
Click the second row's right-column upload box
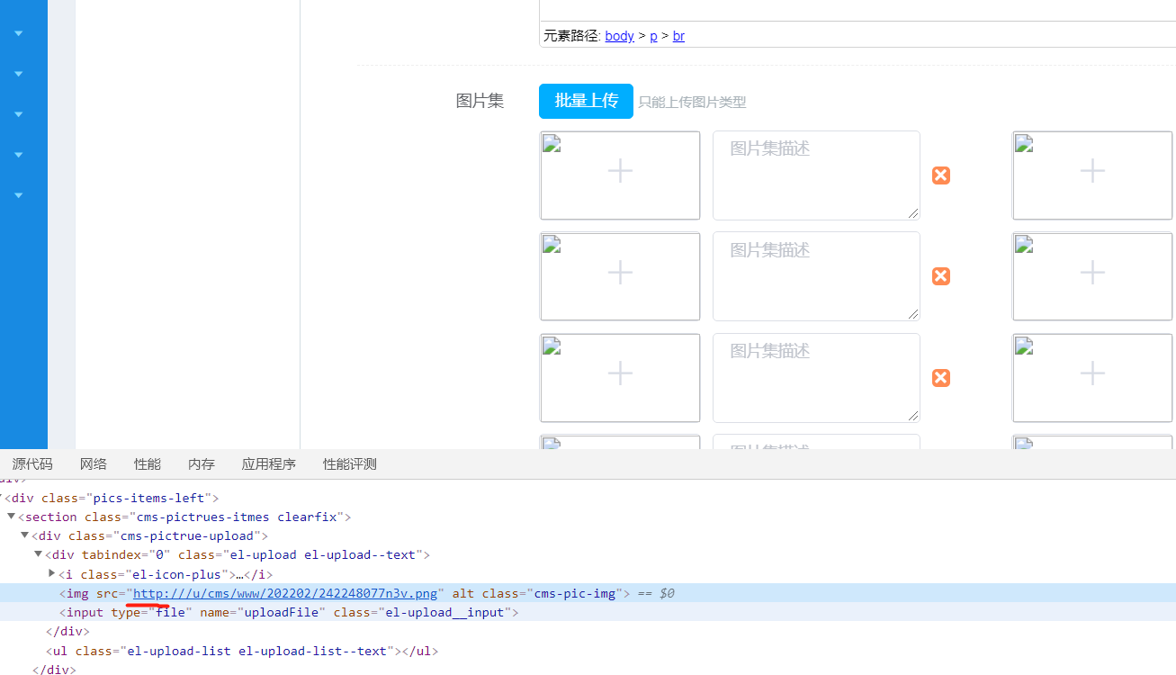pyautogui.click(x=1092, y=276)
